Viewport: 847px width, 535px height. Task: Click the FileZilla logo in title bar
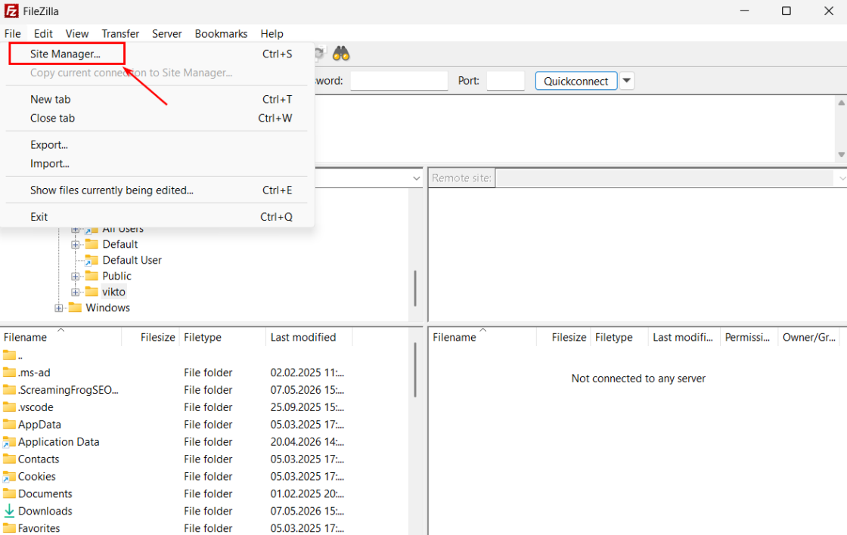click(11, 11)
